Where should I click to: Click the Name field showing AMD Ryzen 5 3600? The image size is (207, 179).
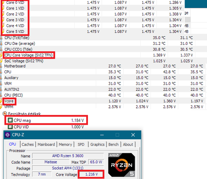[68, 156]
